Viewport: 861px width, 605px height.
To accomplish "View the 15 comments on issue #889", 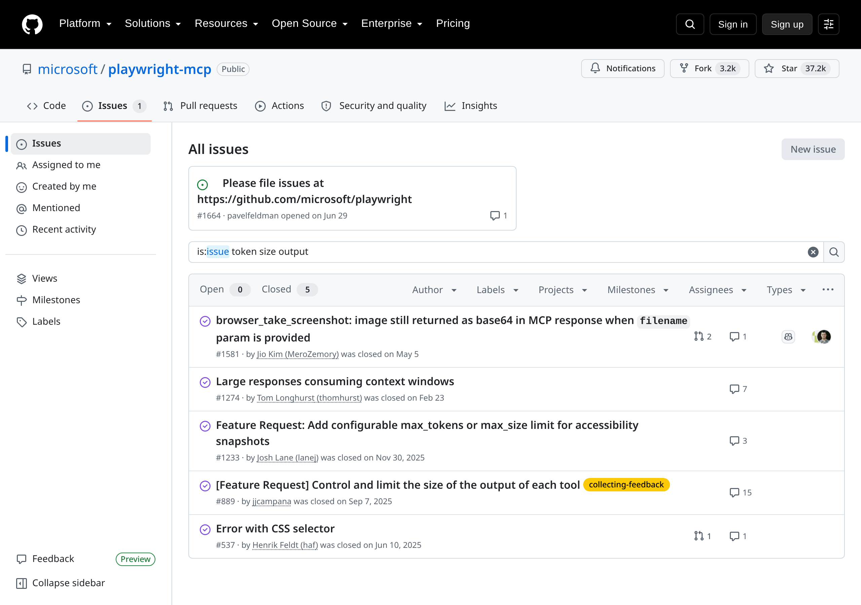I will [x=740, y=492].
